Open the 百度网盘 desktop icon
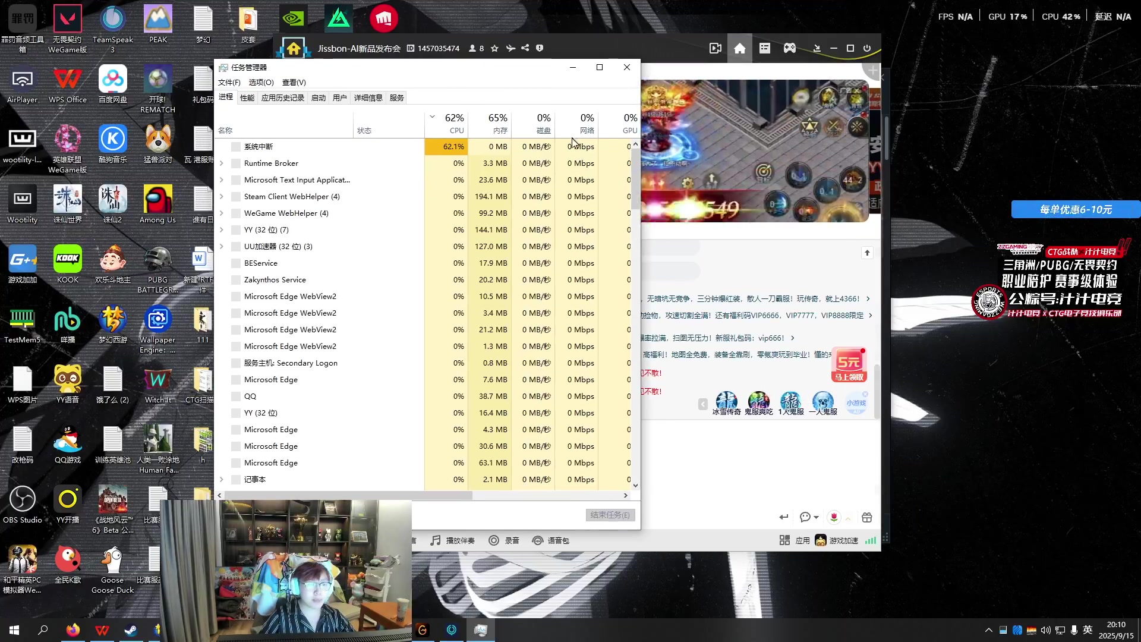The height and width of the screenshot is (642, 1141). tap(112, 84)
